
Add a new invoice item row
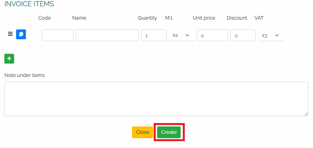click(x=9, y=58)
